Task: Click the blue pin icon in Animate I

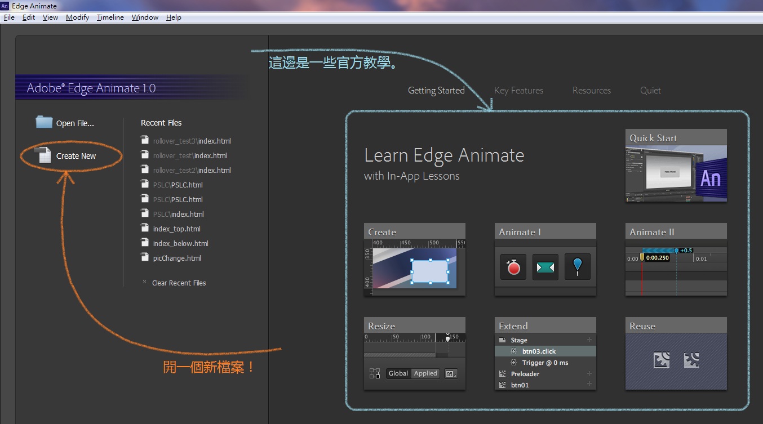Action: [x=578, y=267]
